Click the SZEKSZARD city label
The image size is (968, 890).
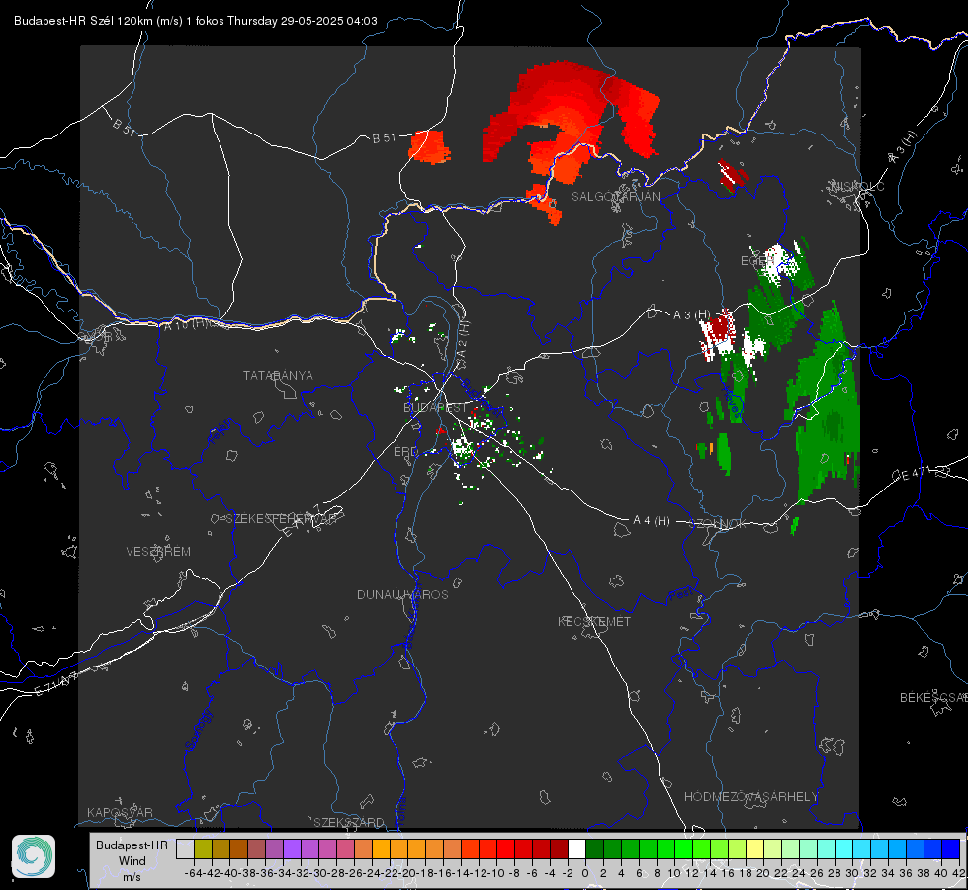(349, 822)
